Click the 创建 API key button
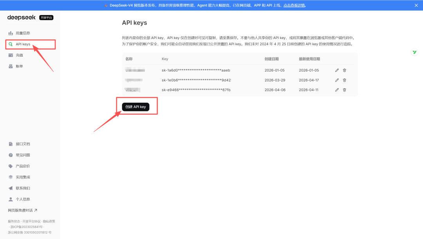 [136, 107]
